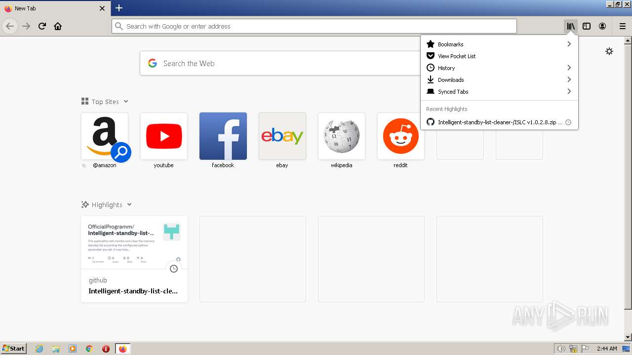Open the ISLC v1.0.2.8.zip recent highlight

coord(499,122)
